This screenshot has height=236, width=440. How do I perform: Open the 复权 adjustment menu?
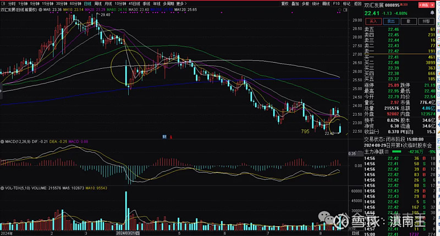[x=285, y=4]
